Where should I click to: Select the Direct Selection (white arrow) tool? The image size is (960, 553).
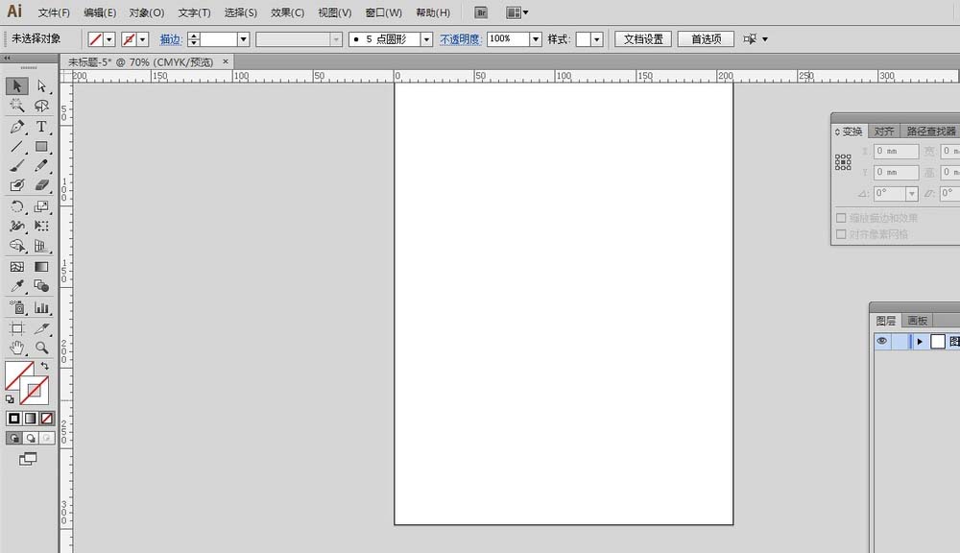click(x=41, y=85)
